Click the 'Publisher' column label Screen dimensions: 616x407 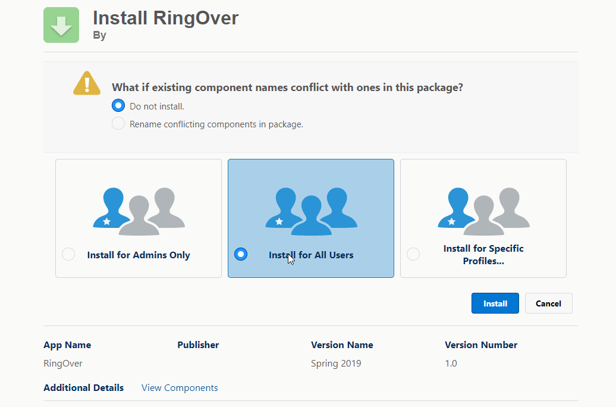pos(198,345)
